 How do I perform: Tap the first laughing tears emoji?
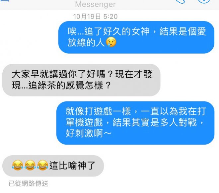tap(18, 165)
